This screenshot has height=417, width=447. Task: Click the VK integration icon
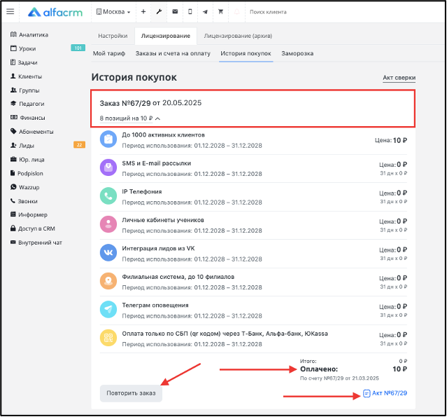(x=108, y=252)
